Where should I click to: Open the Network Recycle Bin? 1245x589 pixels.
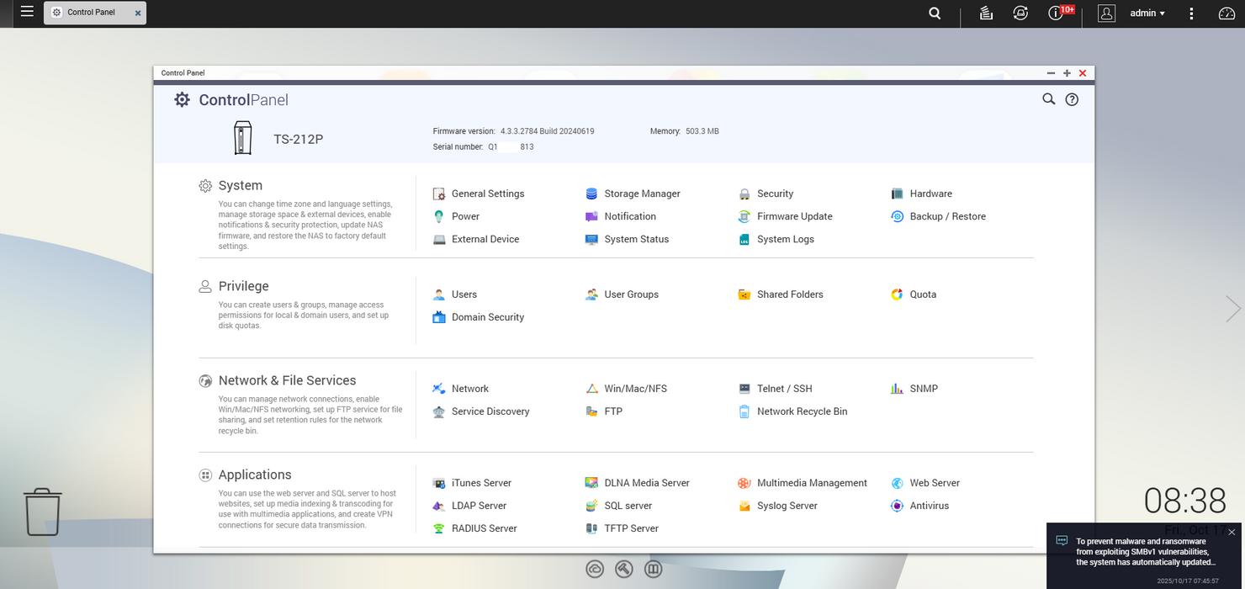(744, 411)
